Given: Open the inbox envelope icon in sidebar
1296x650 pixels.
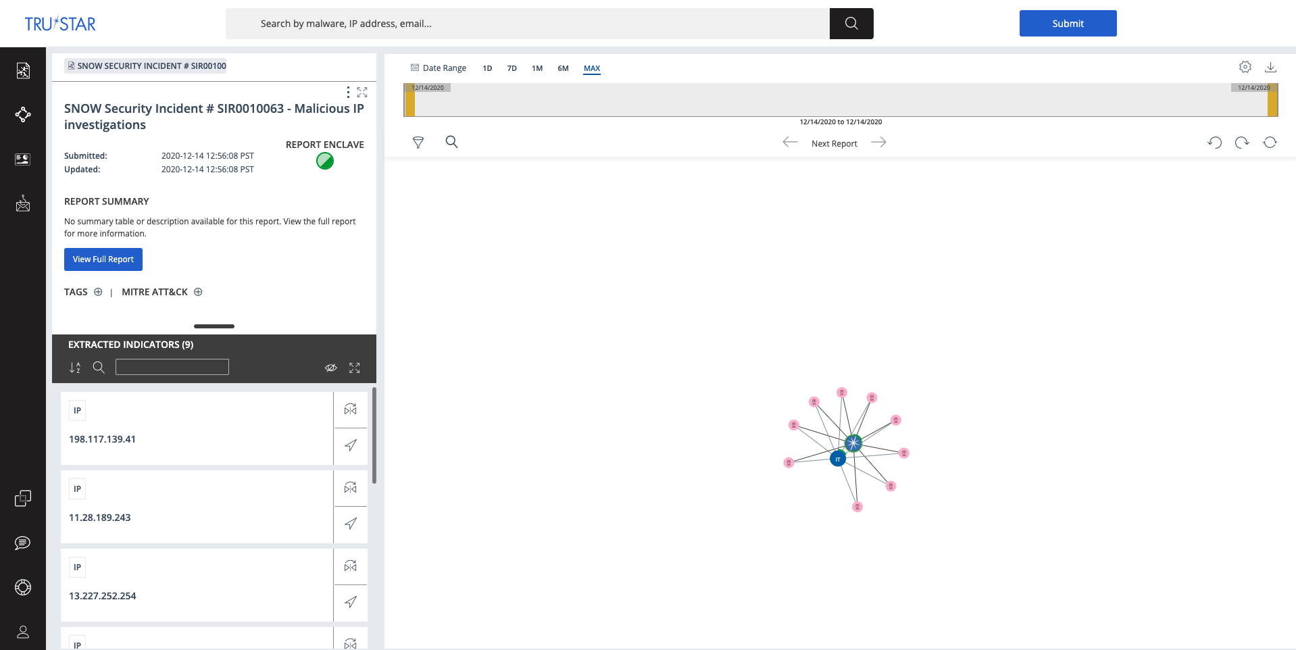Looking at the screenshot, I should point(23,203).
